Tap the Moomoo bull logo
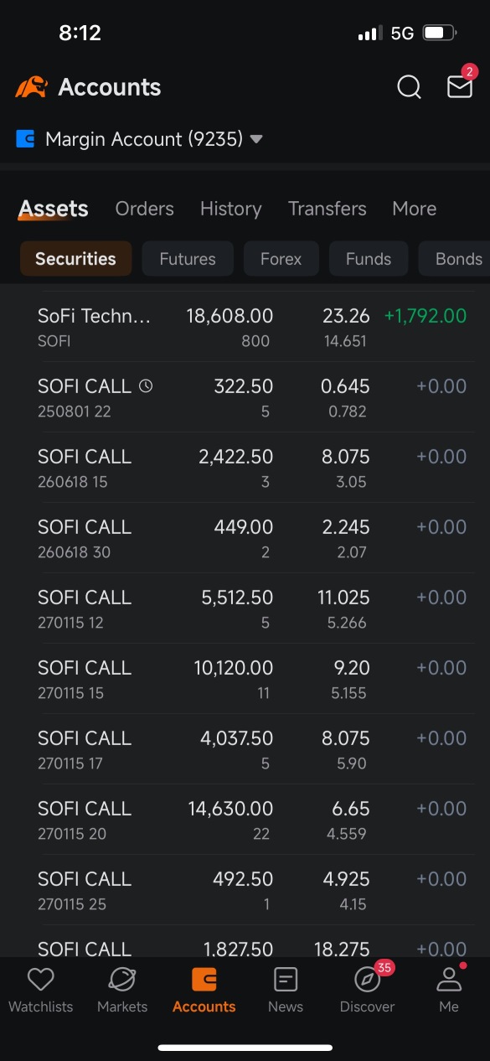 (31, 87)
